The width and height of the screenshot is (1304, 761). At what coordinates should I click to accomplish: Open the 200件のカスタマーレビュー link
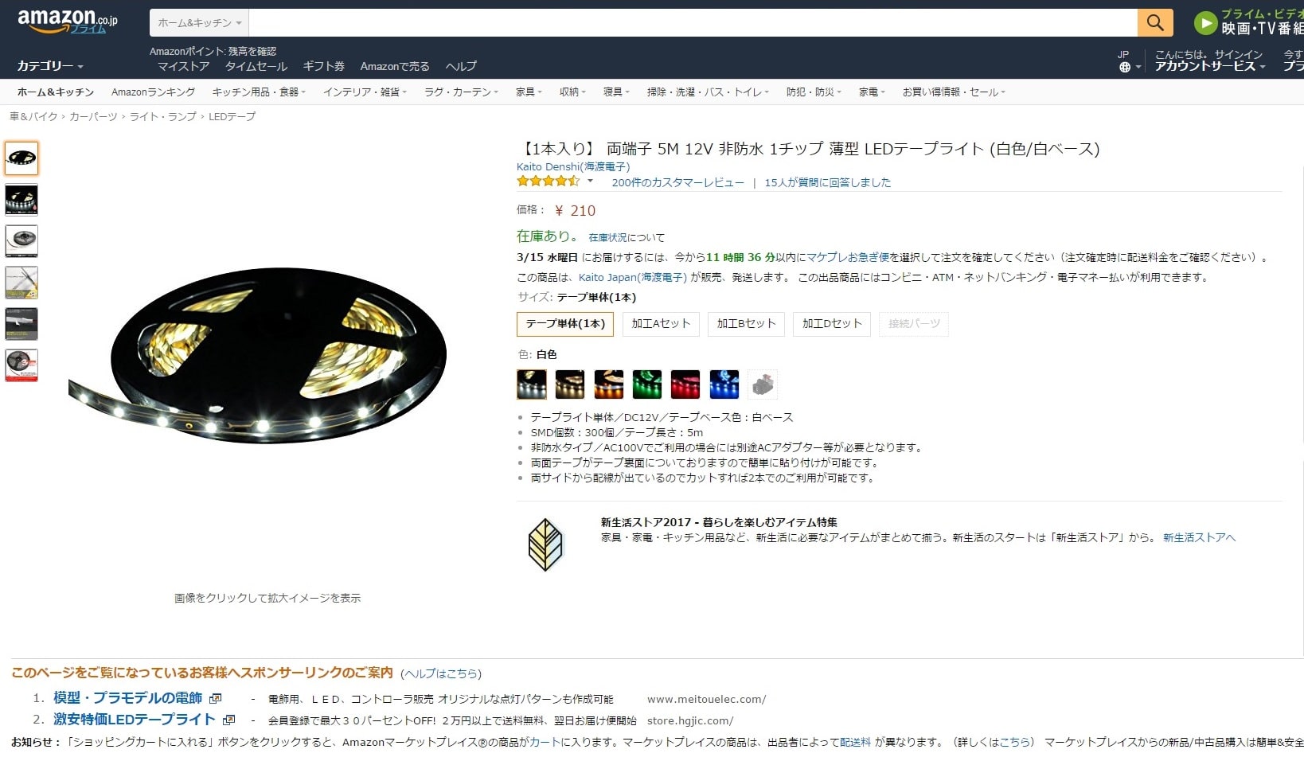point(677,182)
